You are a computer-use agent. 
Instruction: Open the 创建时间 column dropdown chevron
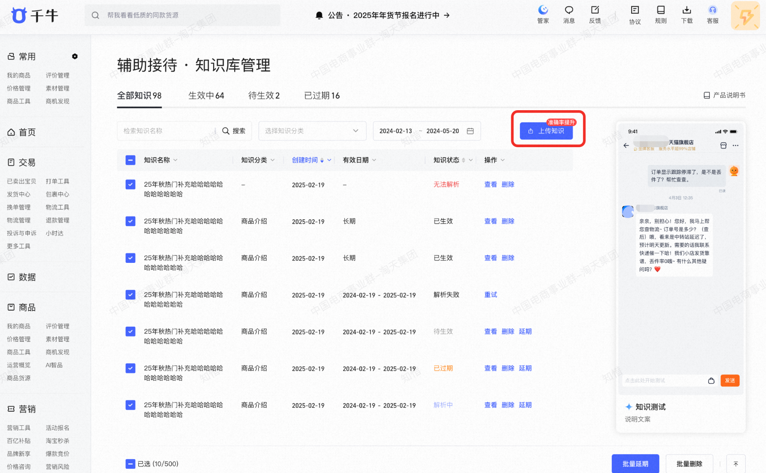tap(329, 160)
